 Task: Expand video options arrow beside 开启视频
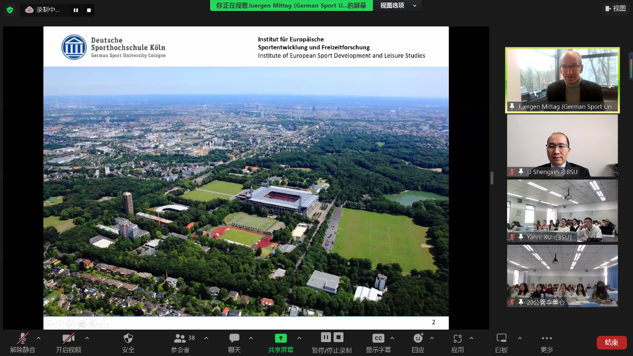[87, 338]
